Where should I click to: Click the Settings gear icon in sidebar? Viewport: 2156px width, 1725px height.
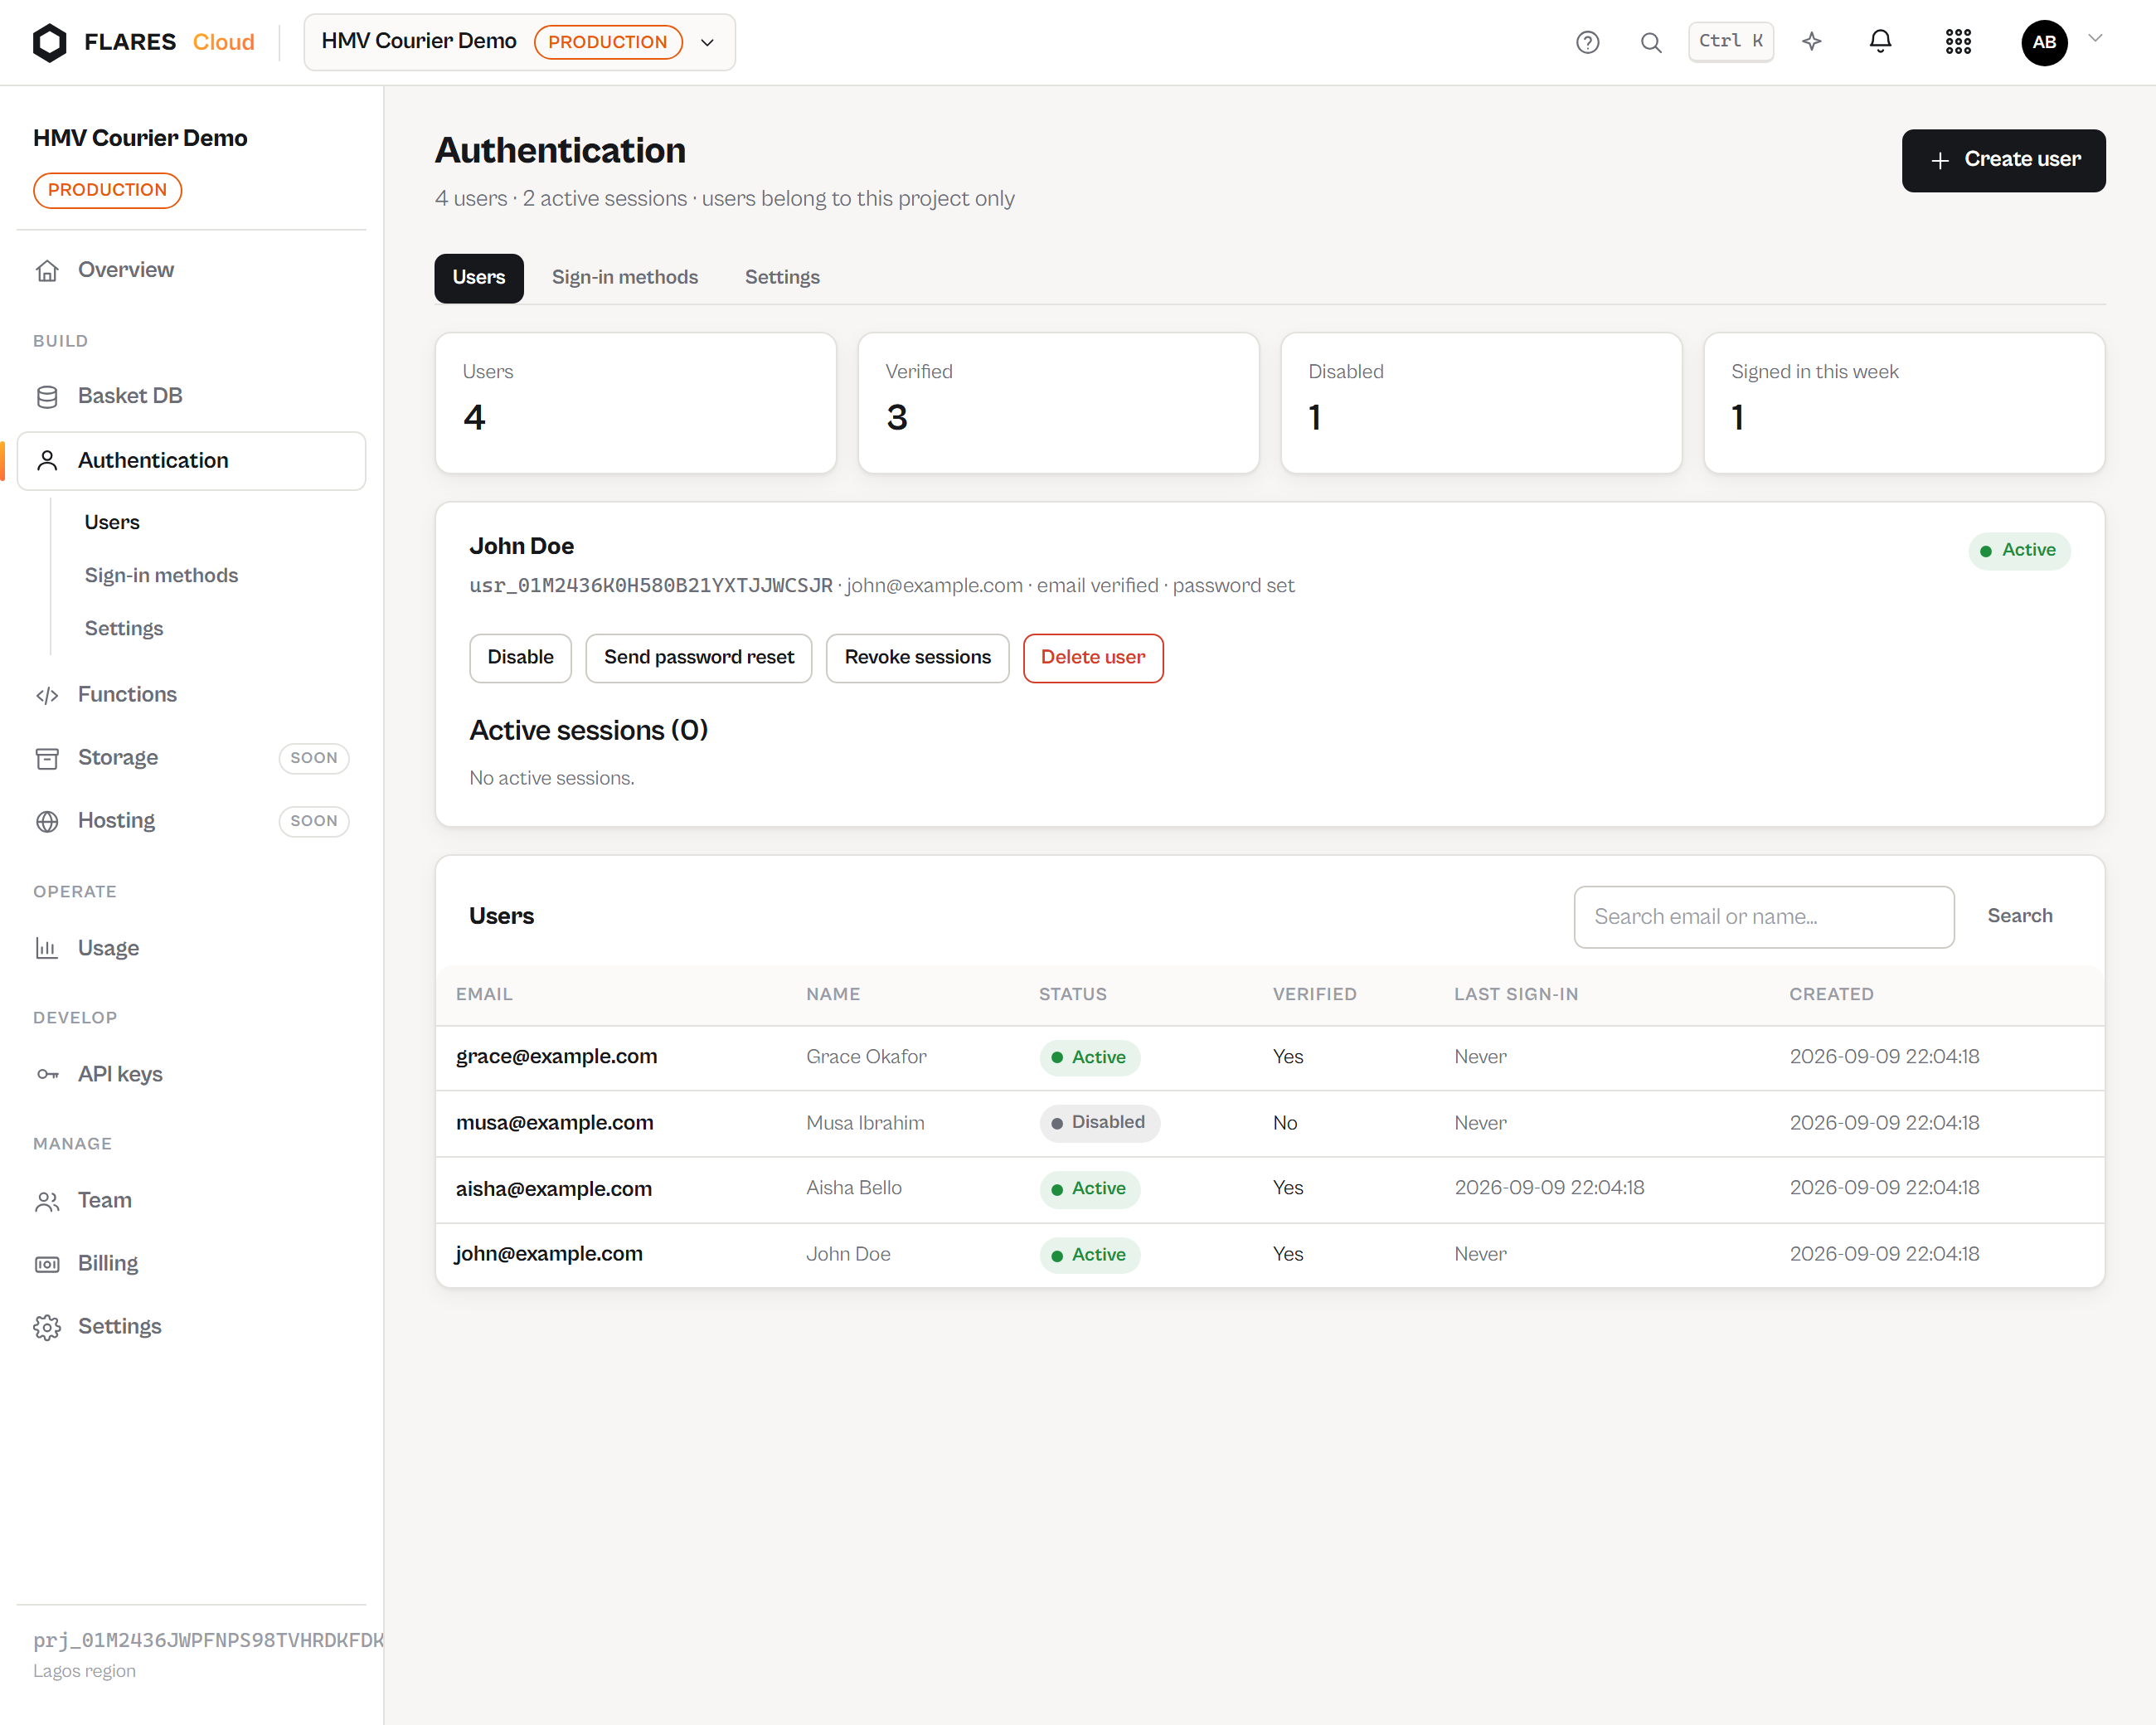coord(47,1327)
